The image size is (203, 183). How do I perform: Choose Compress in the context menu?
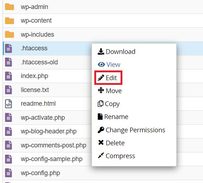tap(116, 156)
